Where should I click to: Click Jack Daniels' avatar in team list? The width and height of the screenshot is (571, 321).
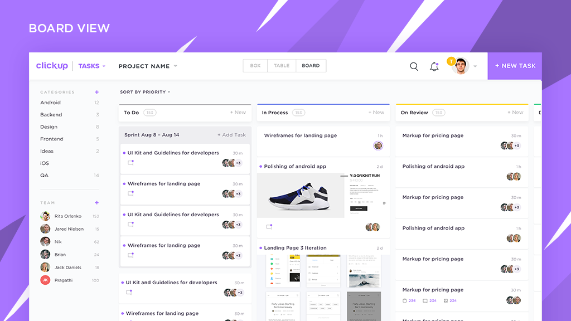(x=45, y=267)
